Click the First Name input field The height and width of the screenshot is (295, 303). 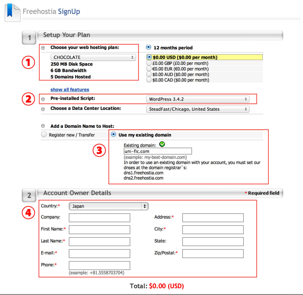pos(100,230)
